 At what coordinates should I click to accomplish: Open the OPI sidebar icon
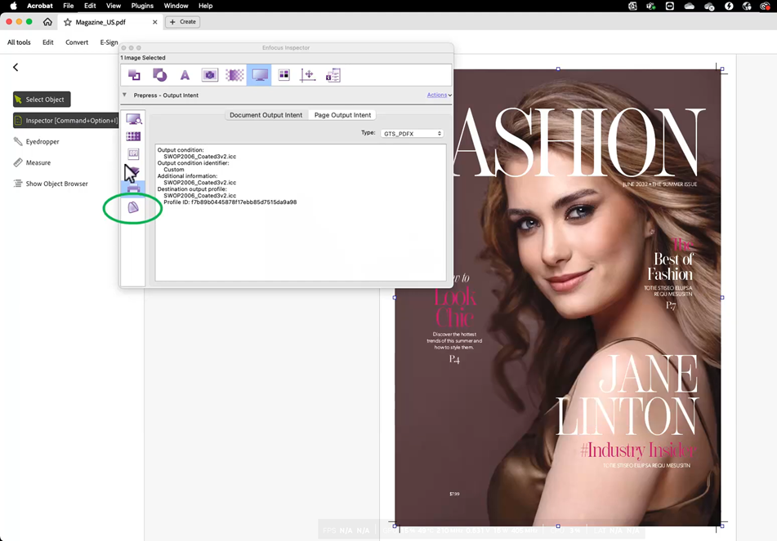[133, 153]
